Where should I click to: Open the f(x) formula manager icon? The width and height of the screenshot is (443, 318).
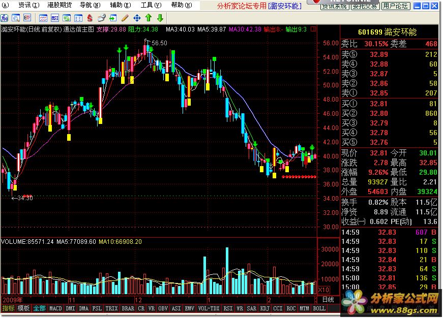point(4,18)
